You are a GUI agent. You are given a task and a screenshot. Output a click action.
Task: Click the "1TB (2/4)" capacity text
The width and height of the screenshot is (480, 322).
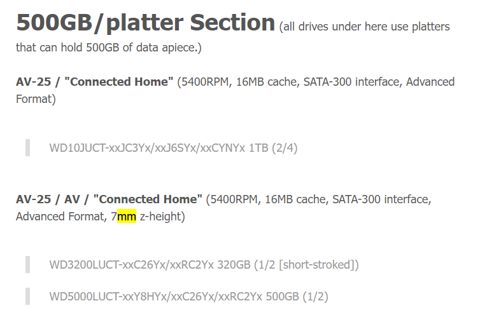click(x=272, y=148)
